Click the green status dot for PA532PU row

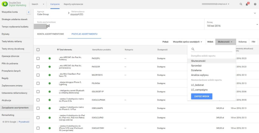(50, 59)
